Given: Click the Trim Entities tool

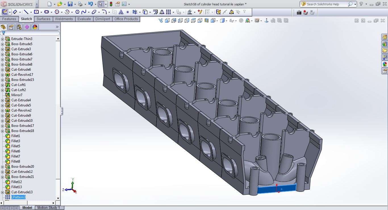Looking at the screenshot, I should (135, 12).
